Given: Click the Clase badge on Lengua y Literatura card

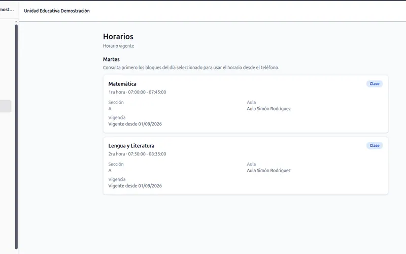Looking at the screenshot, I should point(375,146).
